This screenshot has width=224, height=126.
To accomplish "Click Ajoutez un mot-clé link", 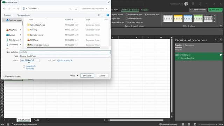I will click(x=65, y=61).
